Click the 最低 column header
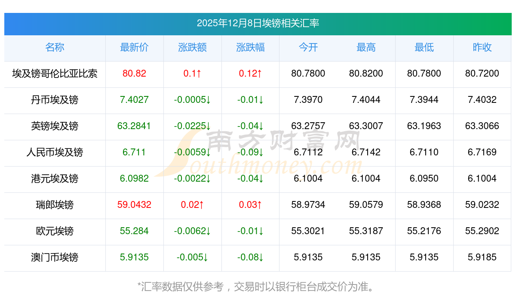The width and height of the screenshot is (516, 300). point(424,48)
